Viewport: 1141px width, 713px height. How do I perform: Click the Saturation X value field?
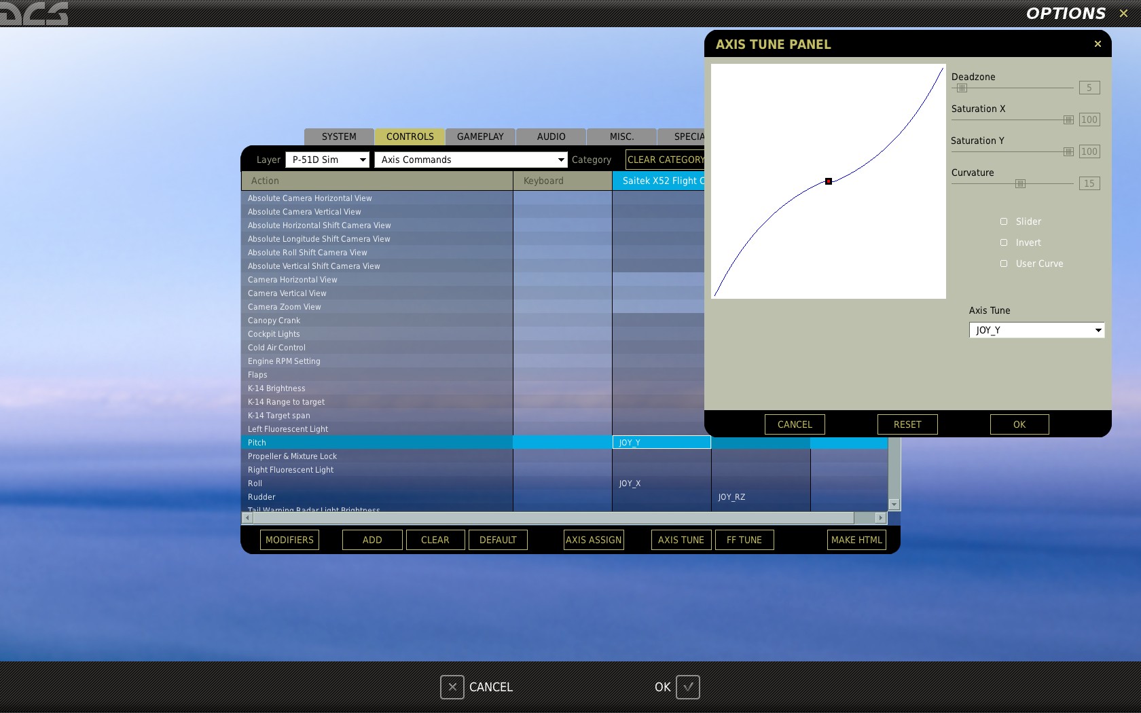1089,120
